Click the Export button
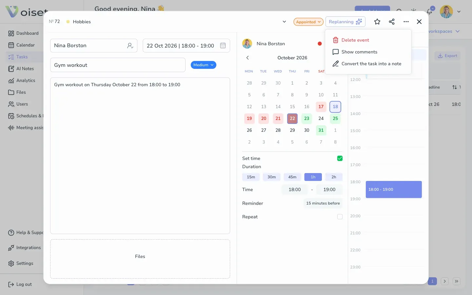The image size is (472, 295). coord(447,56)
